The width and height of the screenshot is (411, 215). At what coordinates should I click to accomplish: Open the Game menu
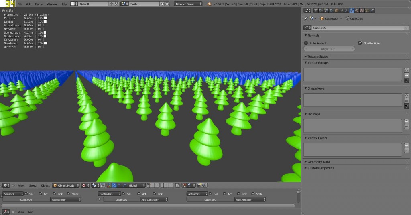39,4
